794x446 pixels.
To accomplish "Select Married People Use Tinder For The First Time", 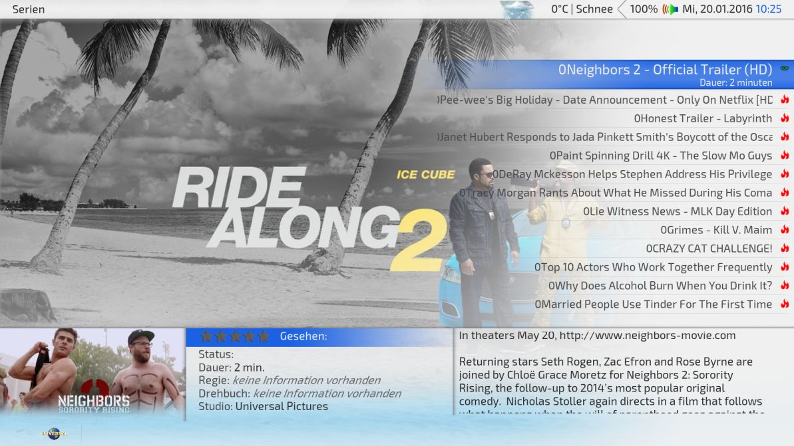I will pos(653,304).
